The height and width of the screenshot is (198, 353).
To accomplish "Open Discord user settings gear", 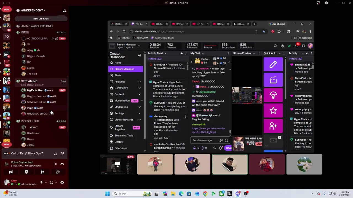I will click(x=62, y=182).
